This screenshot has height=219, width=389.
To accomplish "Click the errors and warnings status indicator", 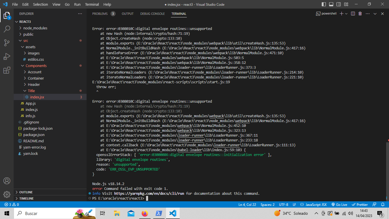I will tap(12, 204).
